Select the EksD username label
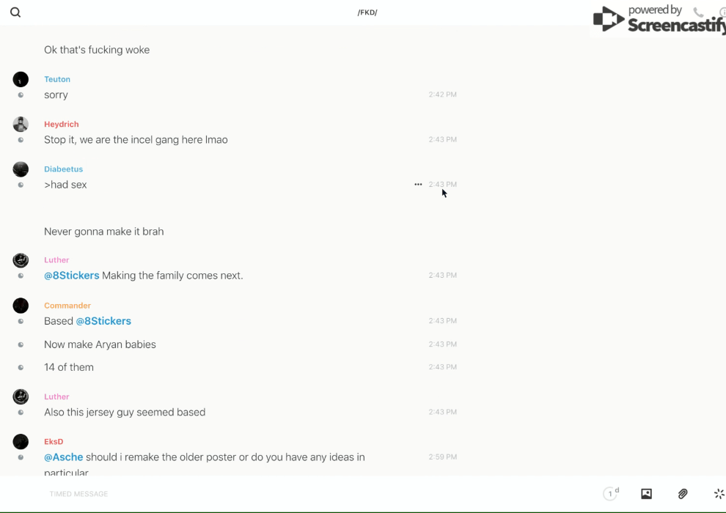 tap(54, 442)
